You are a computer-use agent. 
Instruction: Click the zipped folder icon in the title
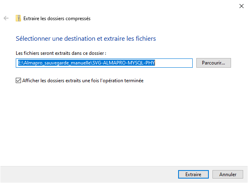[18, 18]
